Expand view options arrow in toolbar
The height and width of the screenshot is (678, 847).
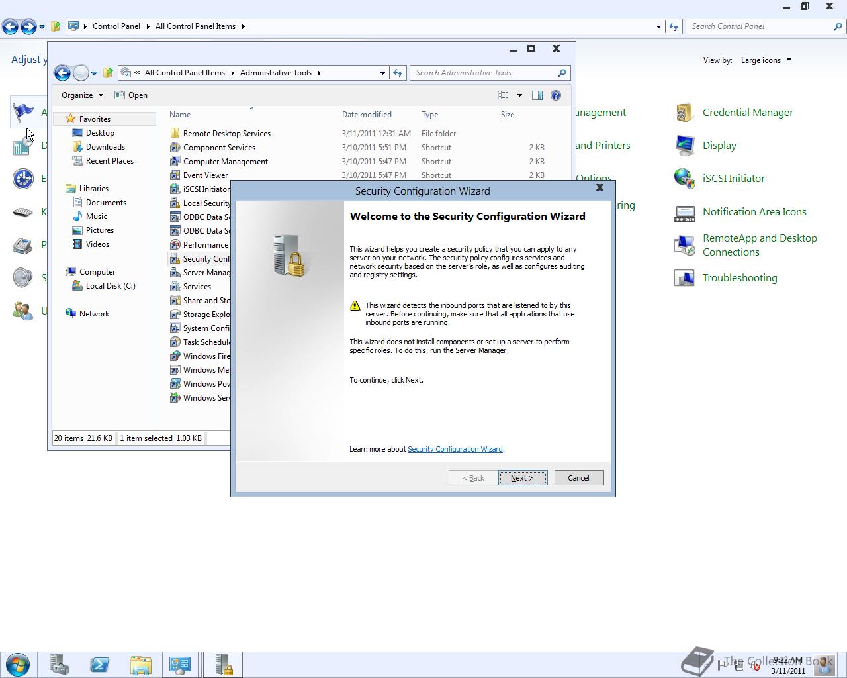(x=519, y=95)
